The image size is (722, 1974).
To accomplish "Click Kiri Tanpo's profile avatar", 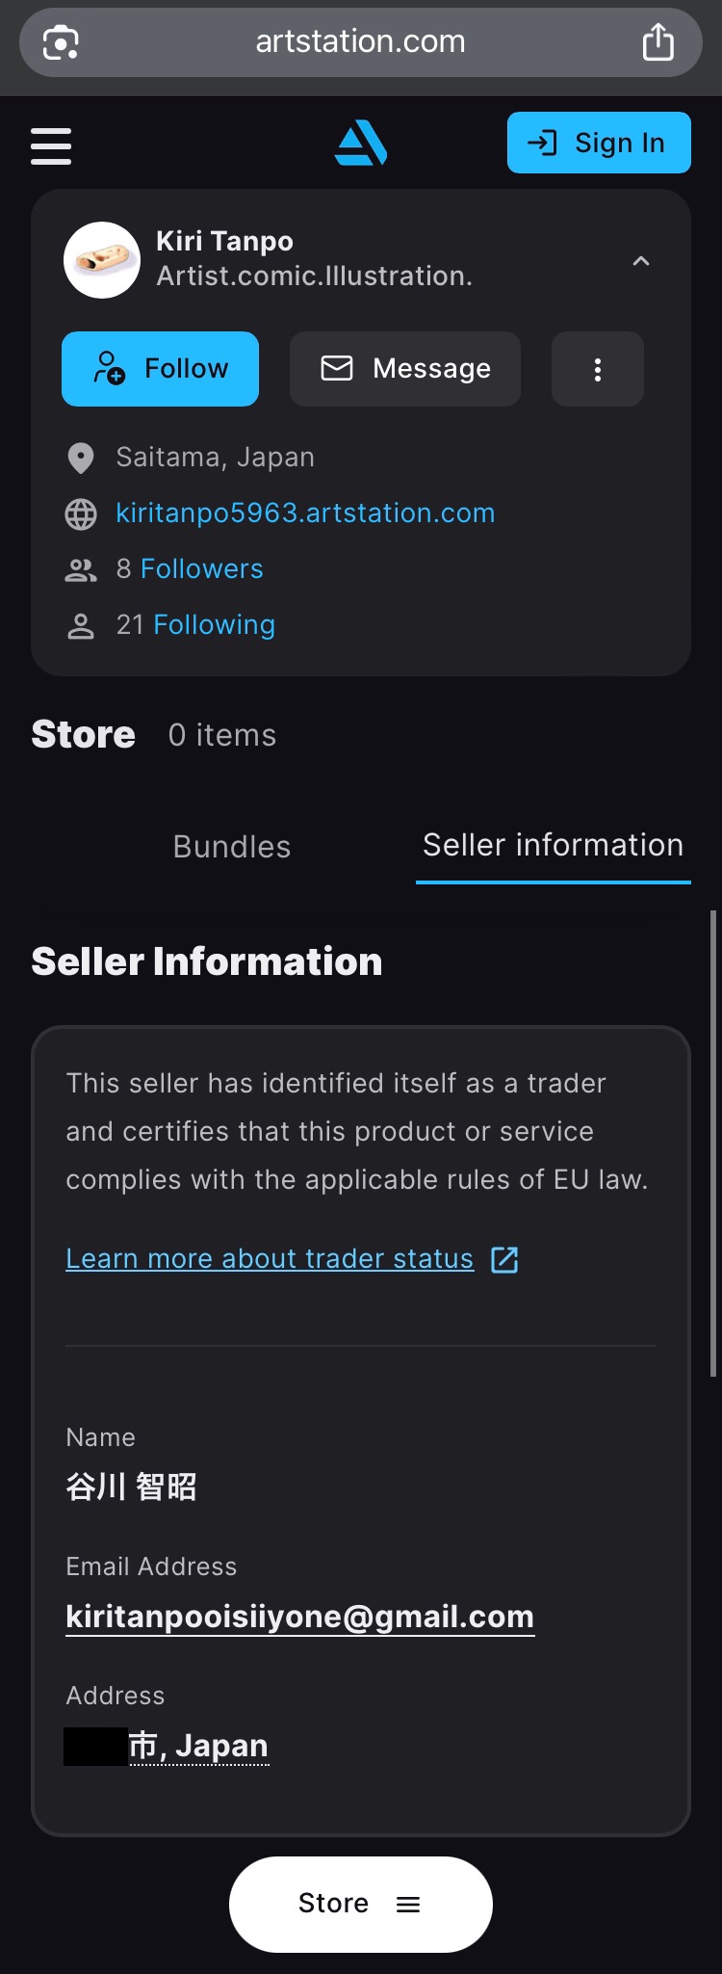I will click(x=102, y=260).
